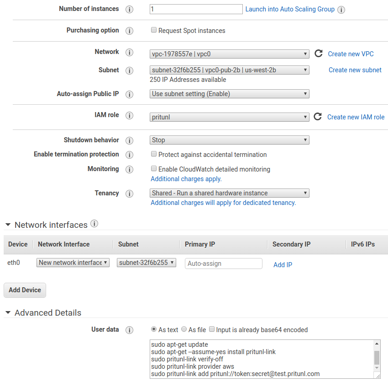Click the Add Device button

(x=25, y=290)
